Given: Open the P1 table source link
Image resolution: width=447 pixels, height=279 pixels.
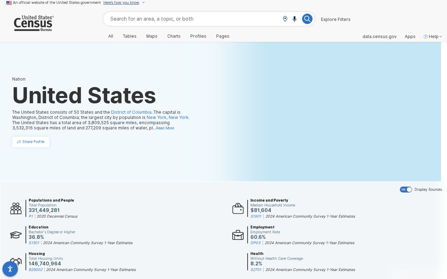Looking at the screenshot, I should pyautogui.click(x=31, y=216).
